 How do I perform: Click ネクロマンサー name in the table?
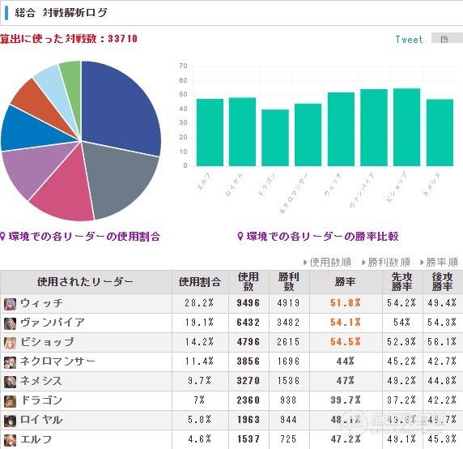(x=58, y=361)
